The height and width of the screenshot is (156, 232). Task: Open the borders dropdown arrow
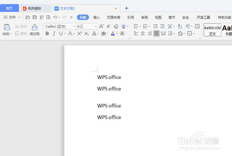click(x=194, y=34)
